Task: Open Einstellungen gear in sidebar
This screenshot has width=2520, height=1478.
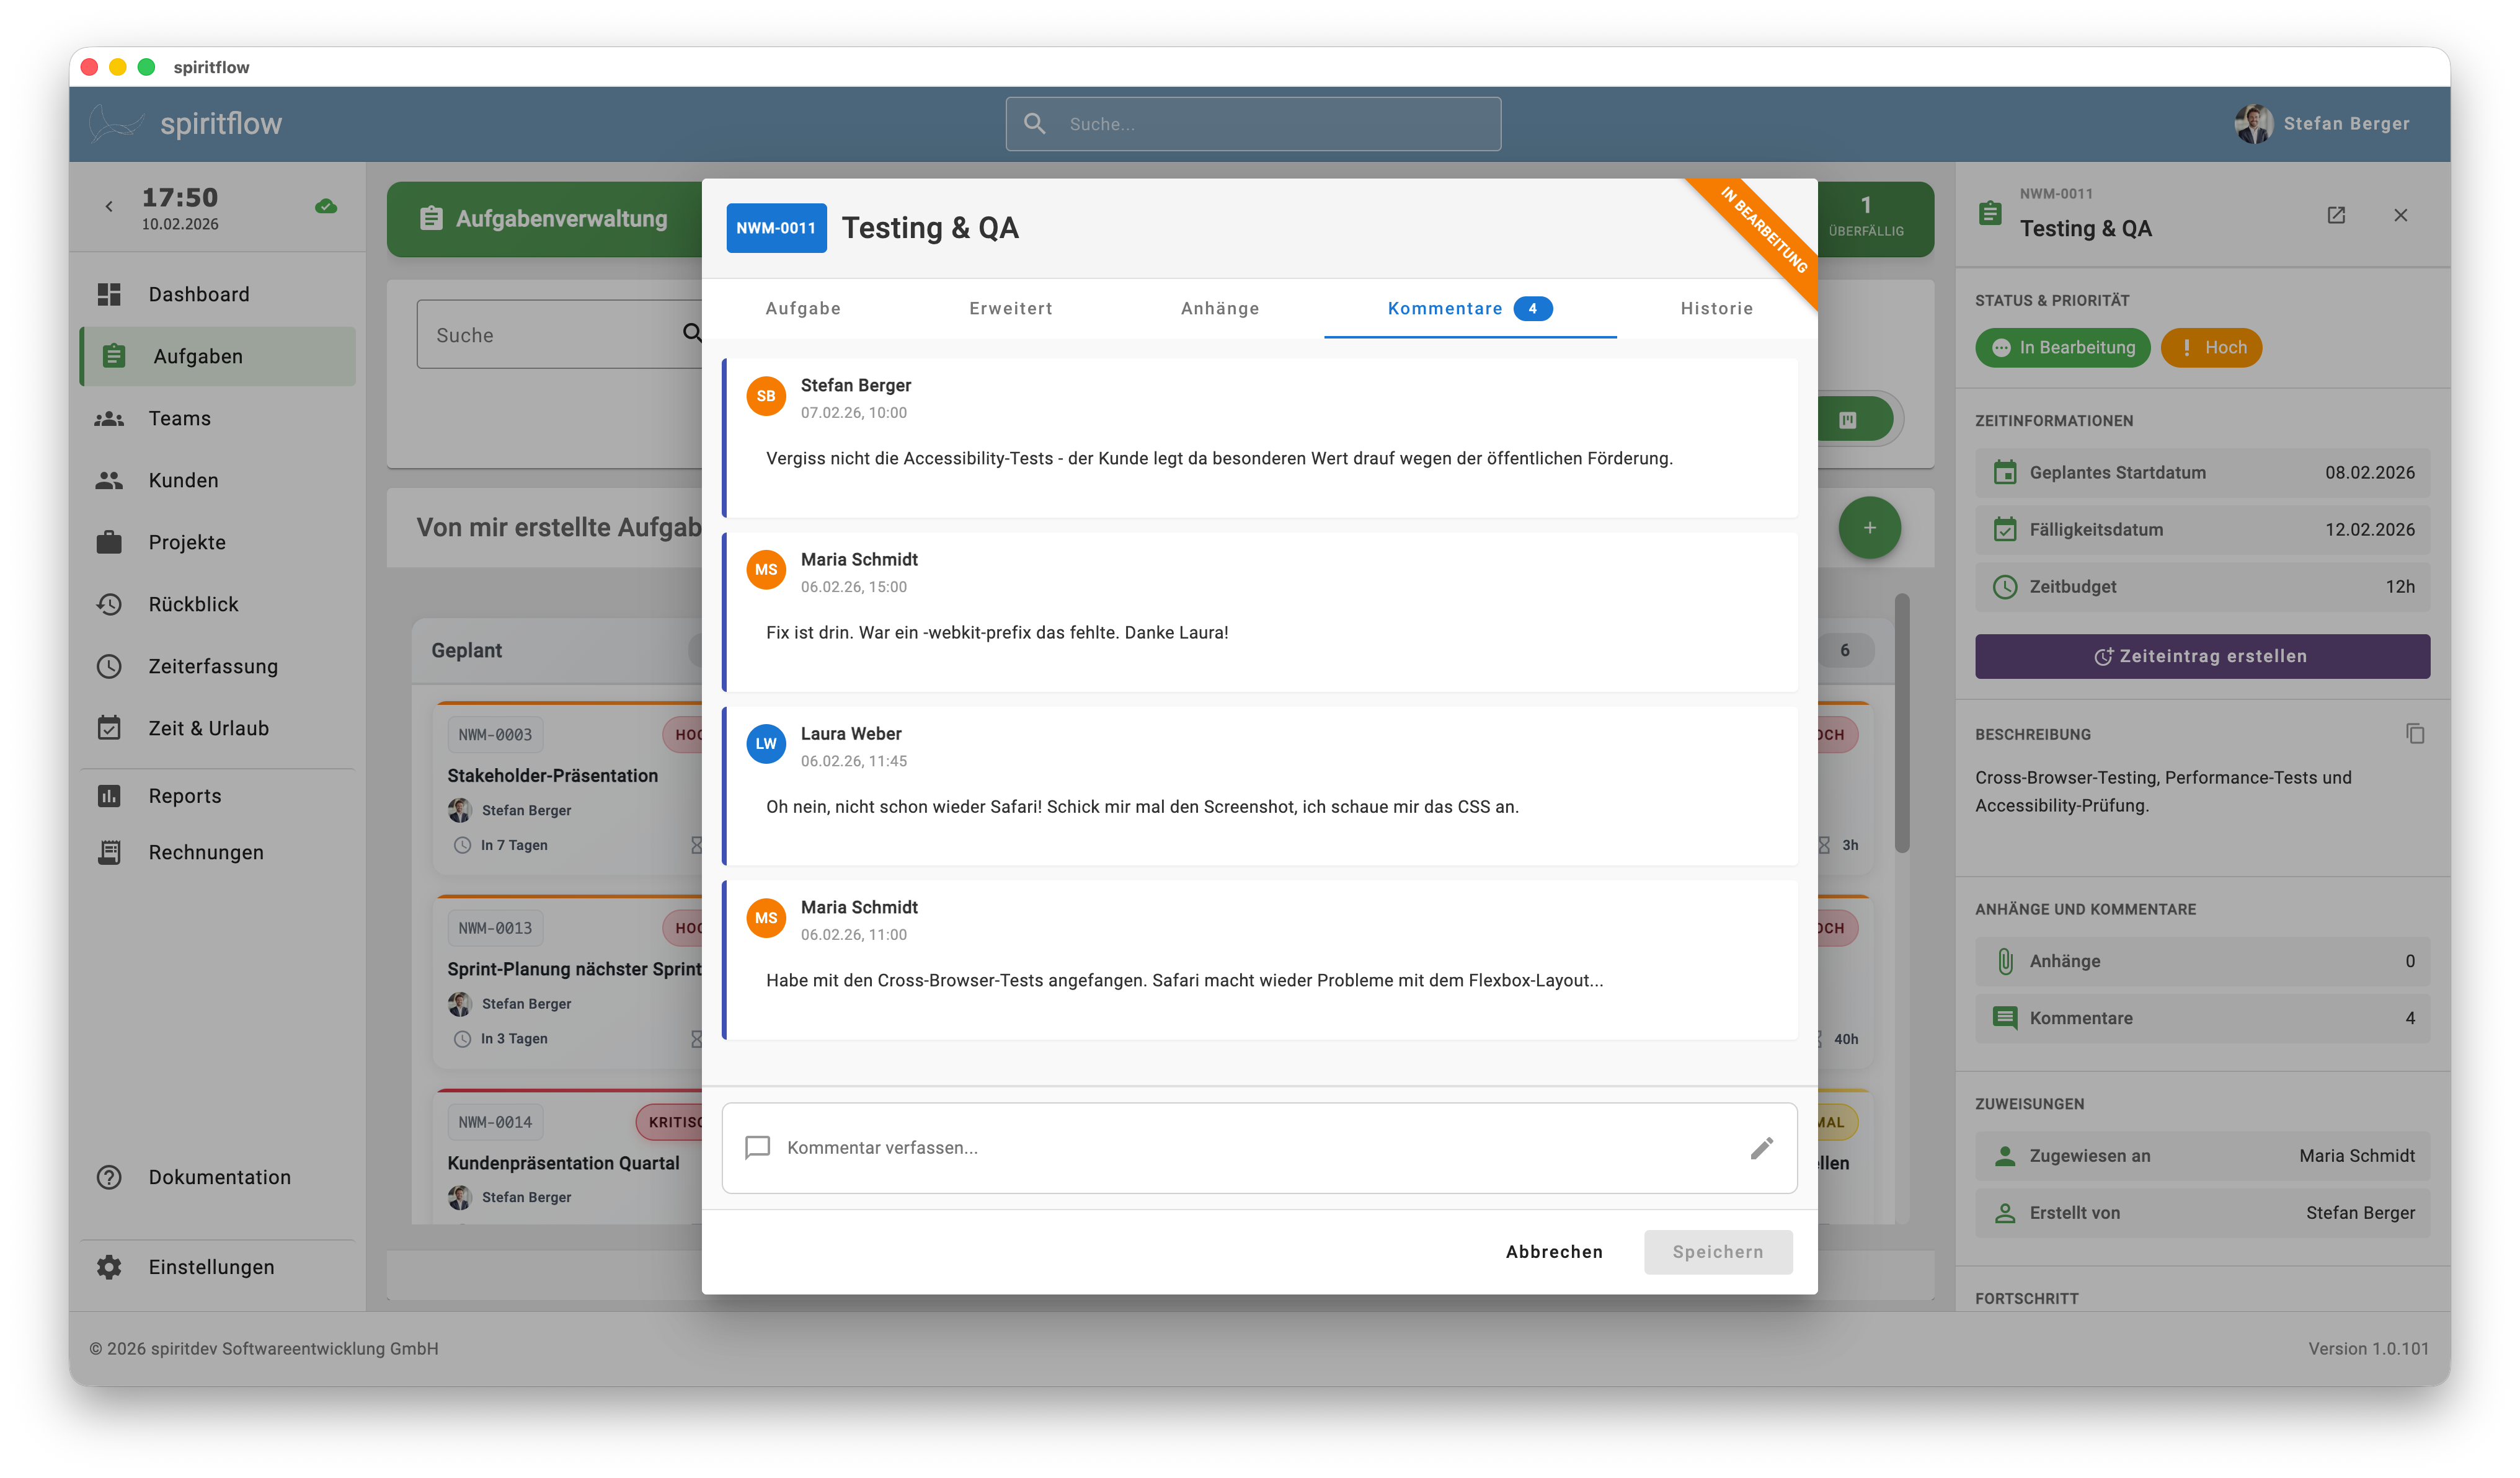Action: tap(109, 1267)
